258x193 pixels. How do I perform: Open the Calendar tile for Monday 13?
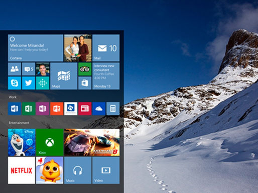[106, 76]
